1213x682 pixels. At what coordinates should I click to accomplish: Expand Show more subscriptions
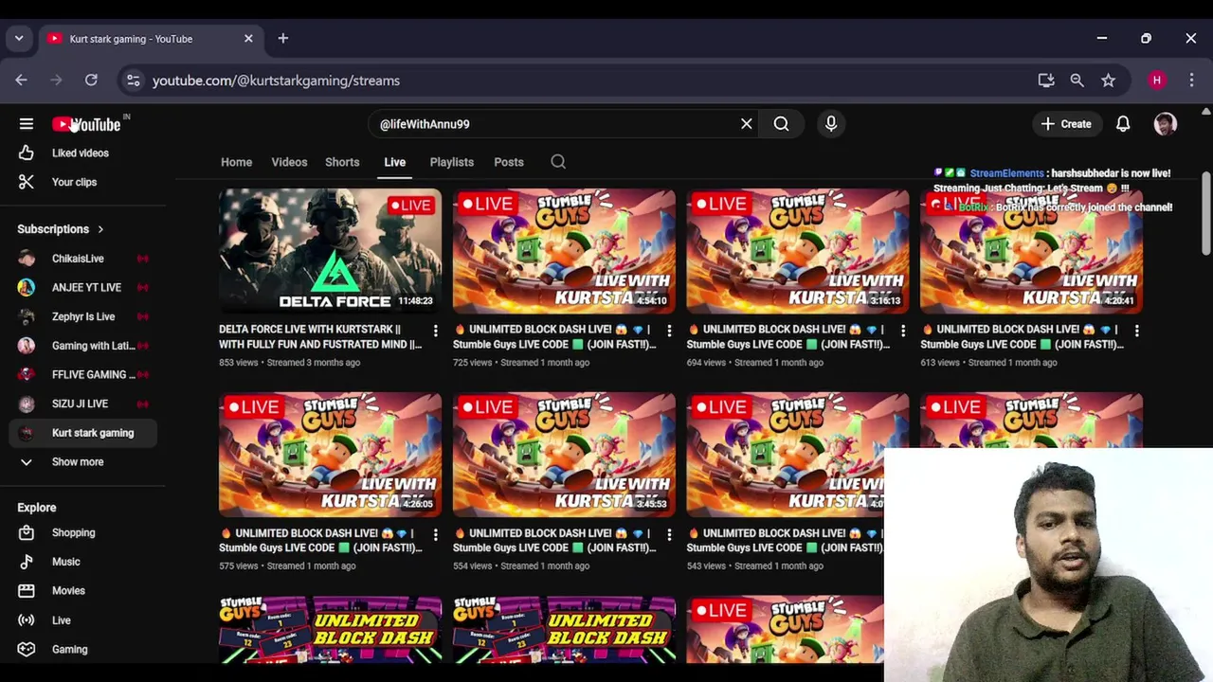coord(83,461)
